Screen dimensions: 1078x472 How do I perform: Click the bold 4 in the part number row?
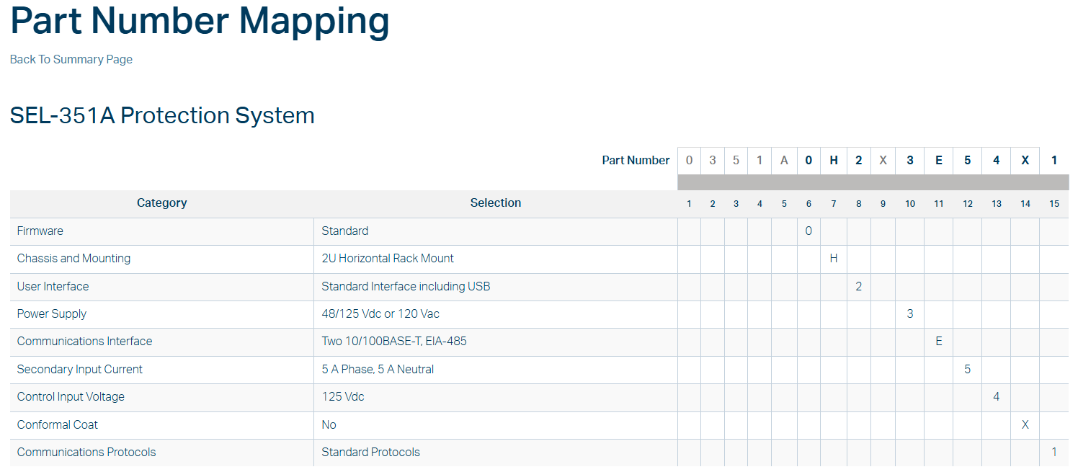(997, 161)
